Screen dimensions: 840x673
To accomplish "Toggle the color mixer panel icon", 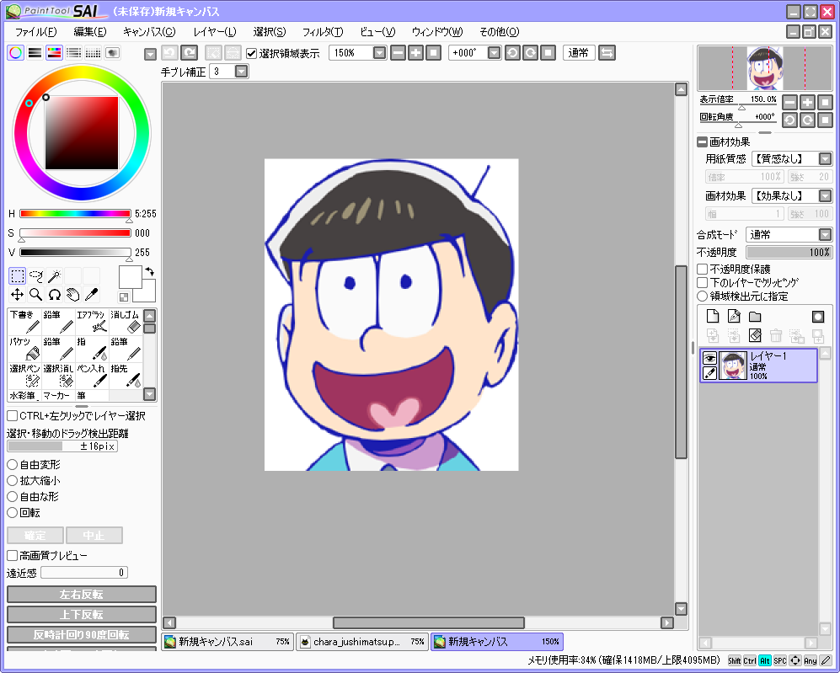I will [x=73, y=52].
